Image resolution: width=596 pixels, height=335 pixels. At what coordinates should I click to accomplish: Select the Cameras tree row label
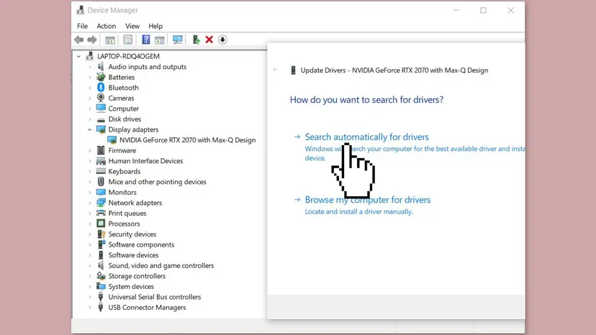pos(121,98)
